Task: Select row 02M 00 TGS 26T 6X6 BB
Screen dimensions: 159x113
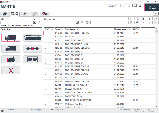Action: tap(99, 48)
